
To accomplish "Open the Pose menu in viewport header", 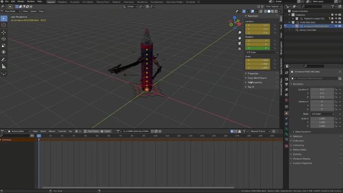I will pos(41,11).
